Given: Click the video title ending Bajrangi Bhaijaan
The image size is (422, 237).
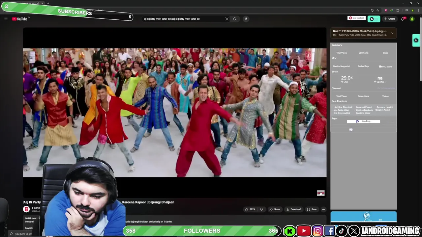Looking at the screenshot, I should coord(148,202).
